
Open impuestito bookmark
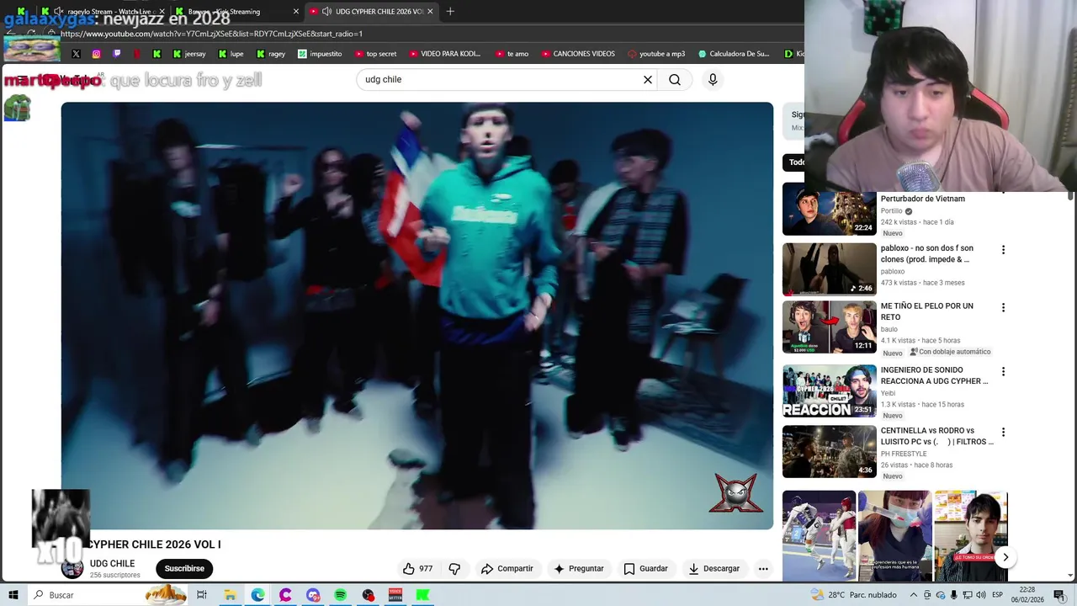320,54
